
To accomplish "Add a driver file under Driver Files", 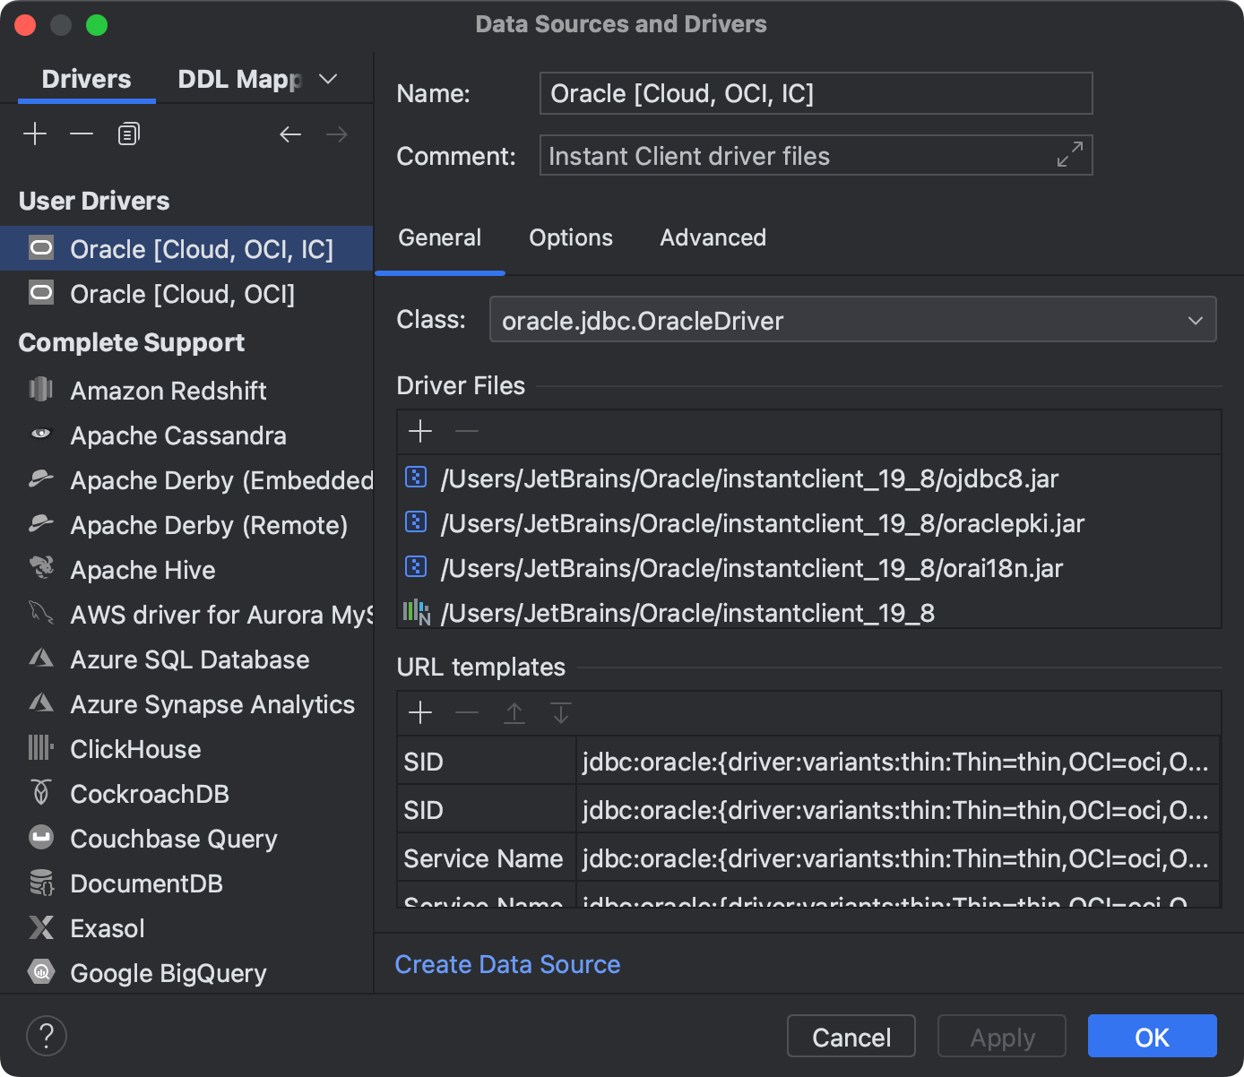I will [419, 431].
